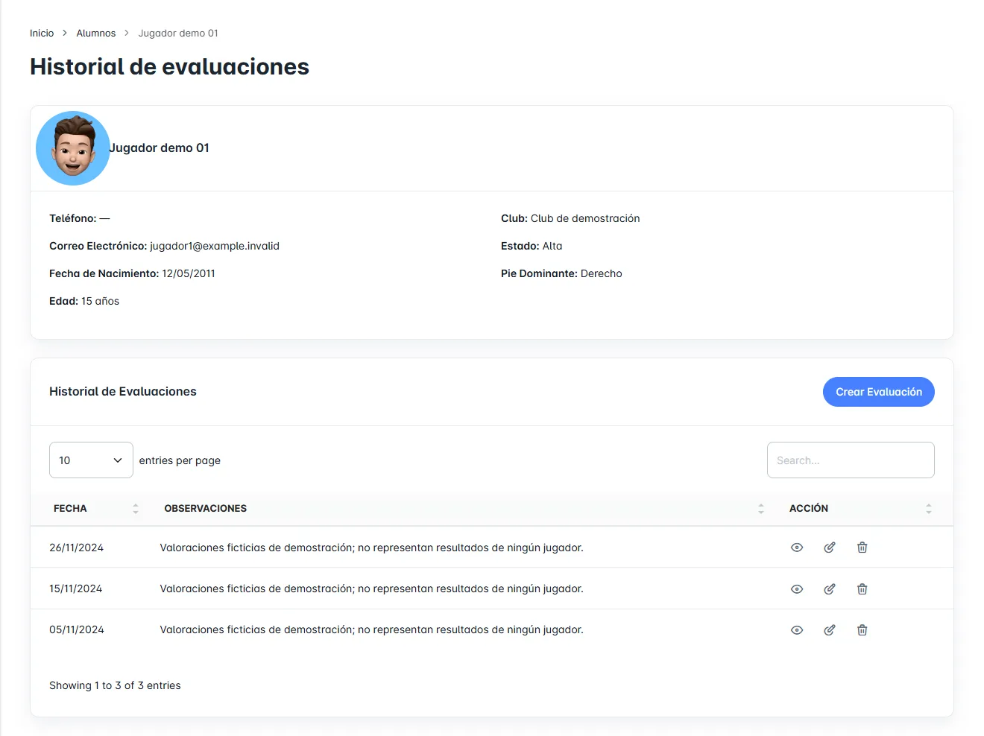The height and width of the screenshot is (736, 984).
Task: Click the observation text in the 05/11/2024 row
Action: coord(372,629)
